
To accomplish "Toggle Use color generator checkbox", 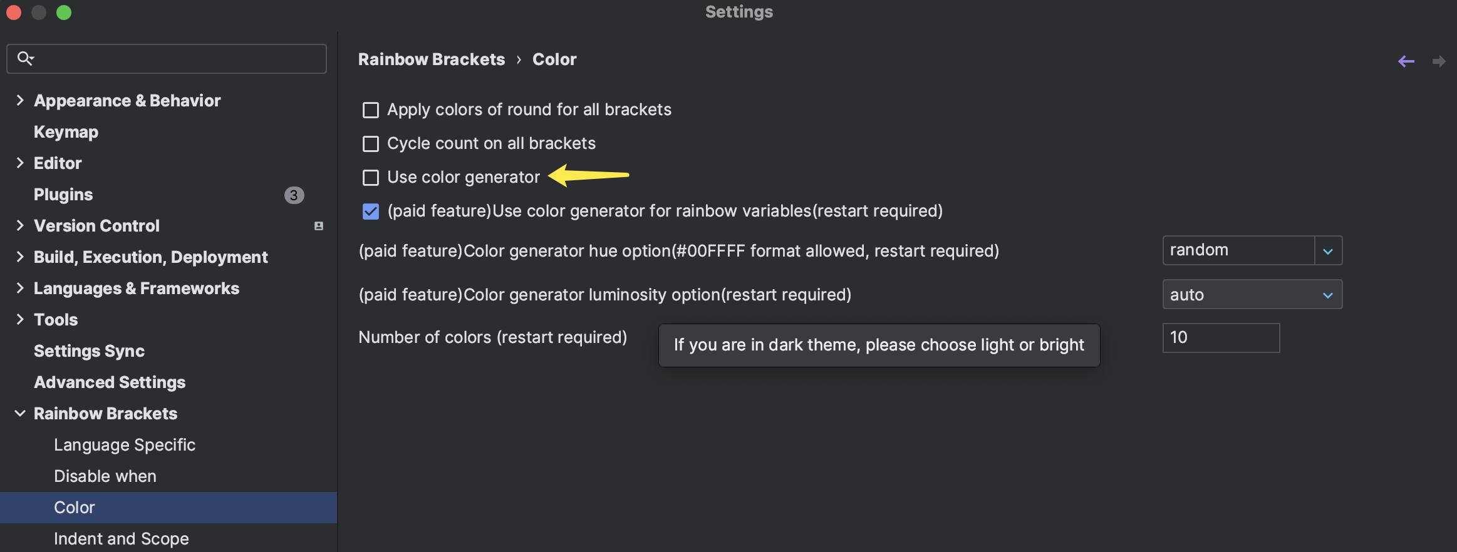I will click(371, 177).
